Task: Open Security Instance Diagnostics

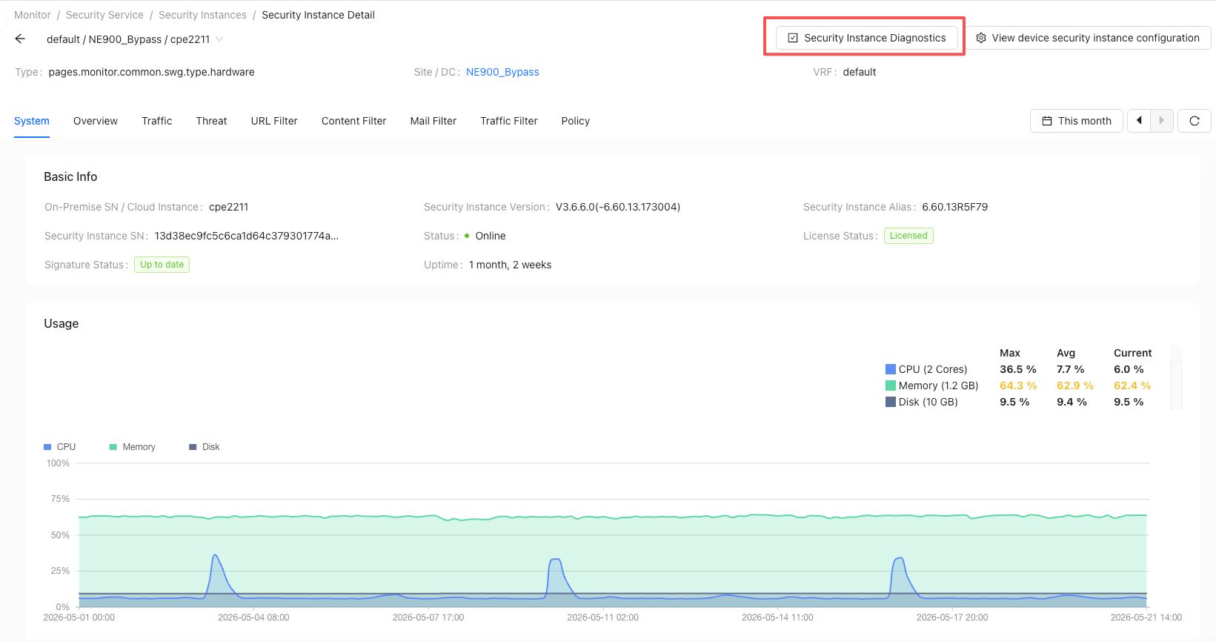Action: (866, 38)
